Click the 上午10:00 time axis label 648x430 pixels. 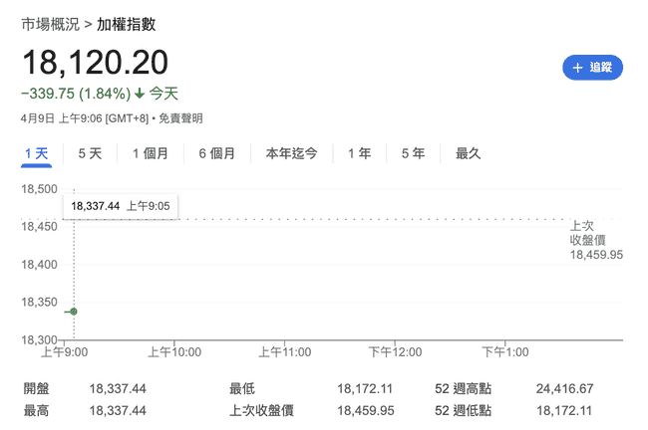[x=174, y=352]
